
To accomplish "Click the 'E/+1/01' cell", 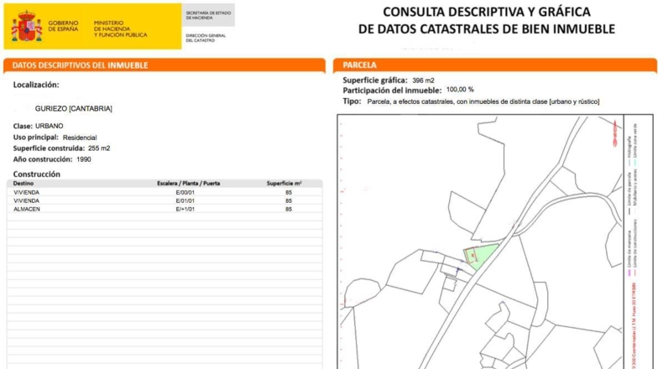I will [x=185, y=209].
